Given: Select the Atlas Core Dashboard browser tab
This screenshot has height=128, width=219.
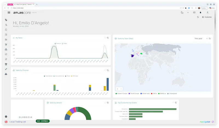Looking at the screenshot, I should coord(24,4).
